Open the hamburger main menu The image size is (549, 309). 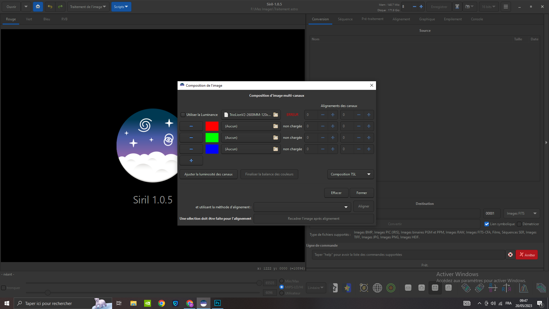[x=506, y=7]
